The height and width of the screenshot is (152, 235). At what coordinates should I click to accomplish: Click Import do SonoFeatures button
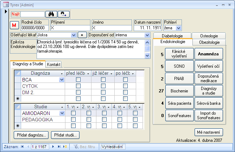pyautogui.click(x=209, y=115)
